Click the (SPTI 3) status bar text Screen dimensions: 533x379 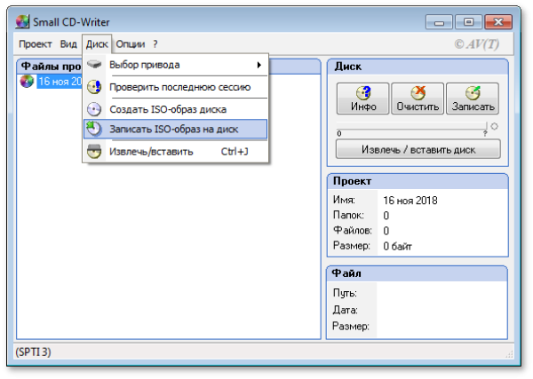click(33, 352)
